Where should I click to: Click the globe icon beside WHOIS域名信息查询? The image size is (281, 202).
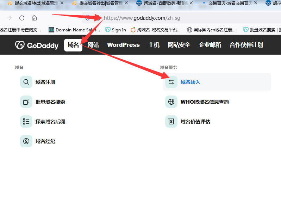(171, 102)
